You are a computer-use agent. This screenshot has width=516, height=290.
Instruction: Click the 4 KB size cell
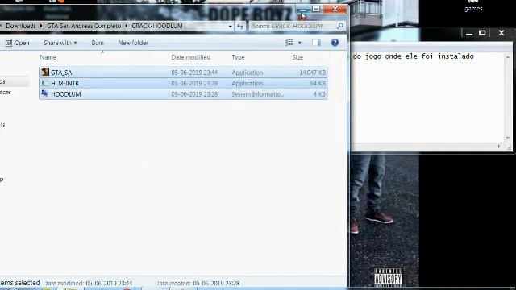319,94
